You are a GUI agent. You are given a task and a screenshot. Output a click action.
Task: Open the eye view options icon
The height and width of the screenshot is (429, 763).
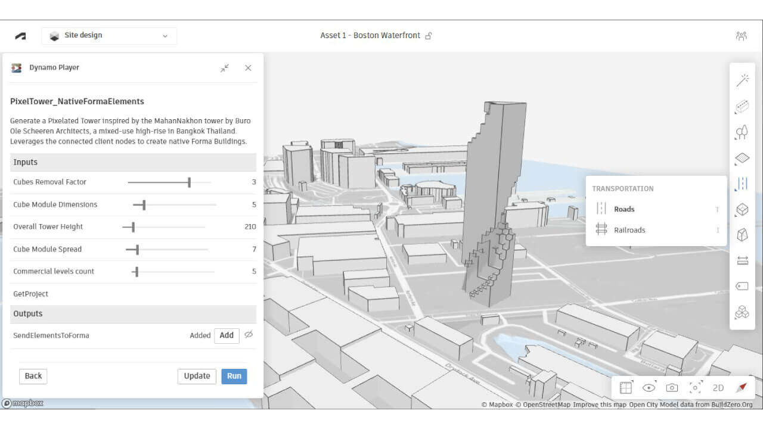649,388
